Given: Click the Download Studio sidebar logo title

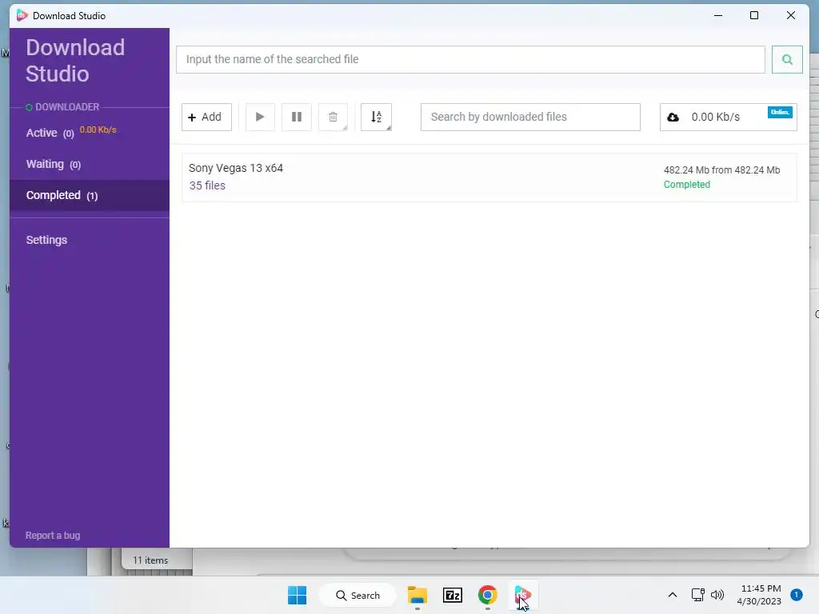Looking at the screenshot, I should pos(75,61).
